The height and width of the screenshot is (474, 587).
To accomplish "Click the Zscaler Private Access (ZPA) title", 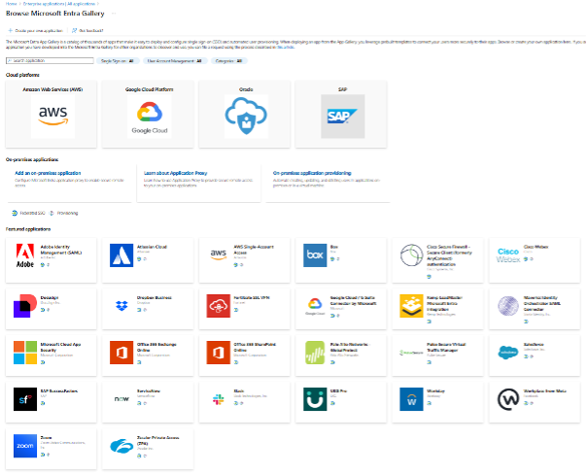I will coord(157,440).
